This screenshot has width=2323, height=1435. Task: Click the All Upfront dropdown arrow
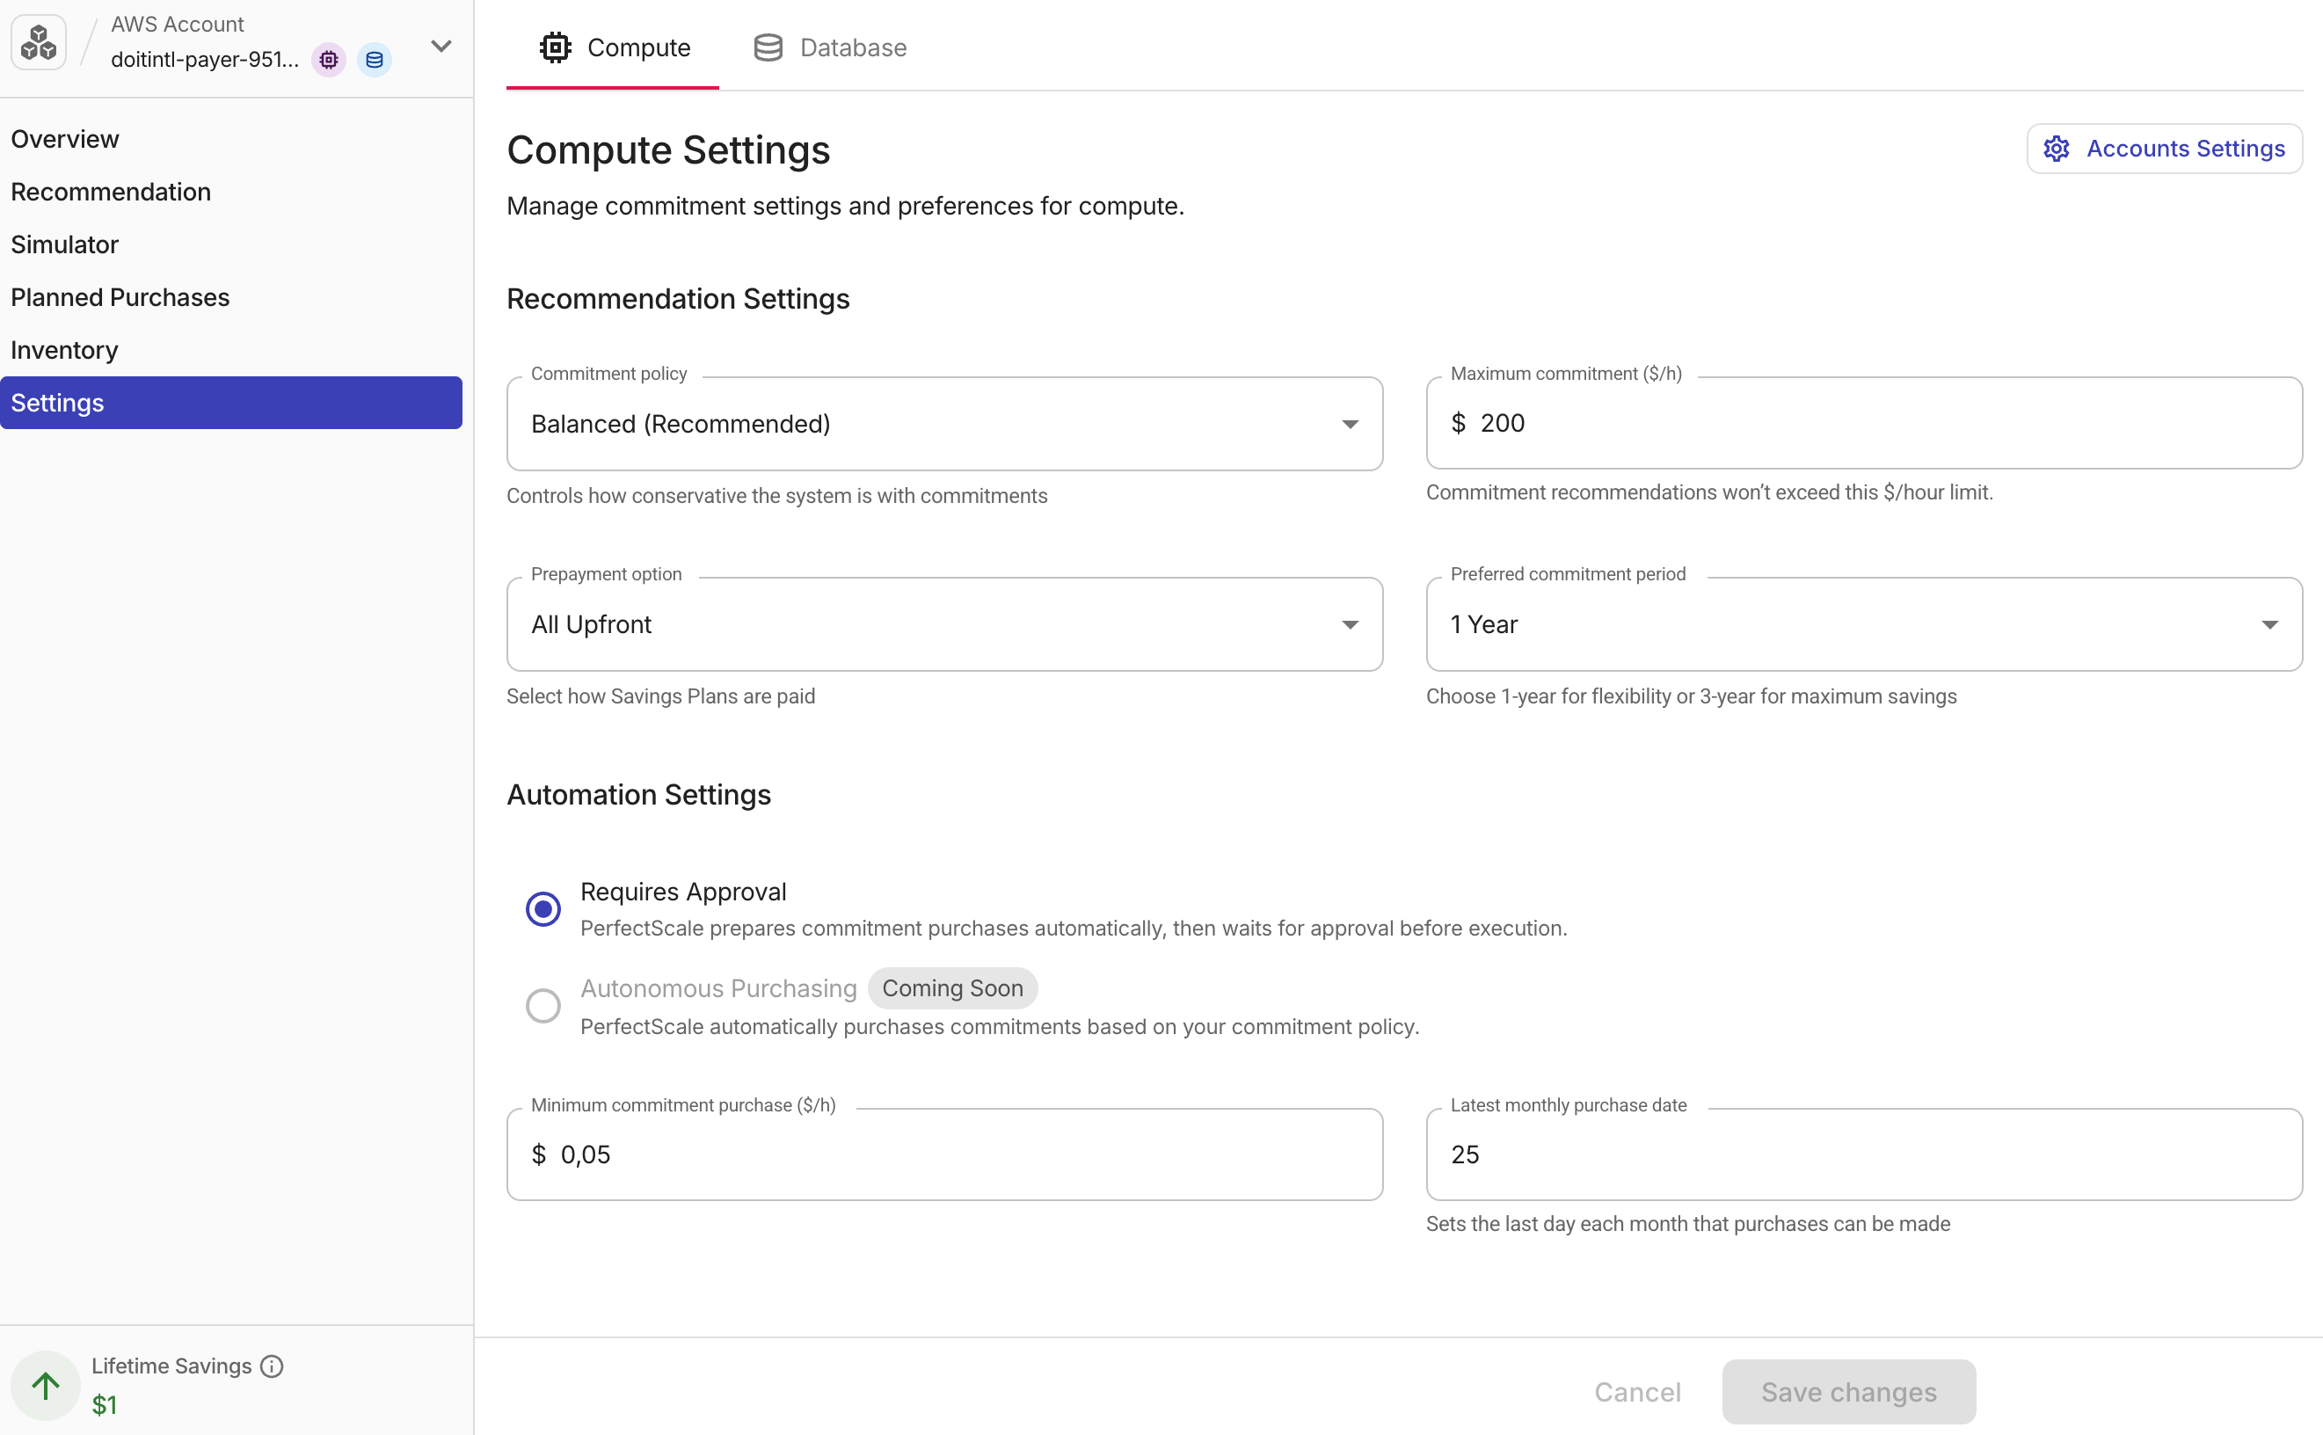[x=1350, y=624]
